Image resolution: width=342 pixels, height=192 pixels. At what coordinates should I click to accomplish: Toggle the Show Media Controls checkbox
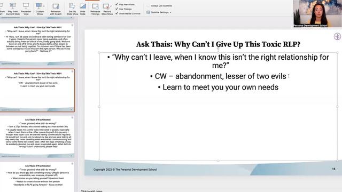(116, 13)
